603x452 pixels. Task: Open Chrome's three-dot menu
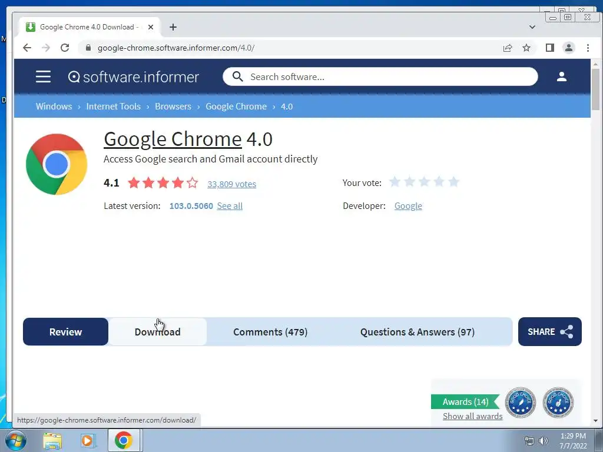click(x=588, y=48)
